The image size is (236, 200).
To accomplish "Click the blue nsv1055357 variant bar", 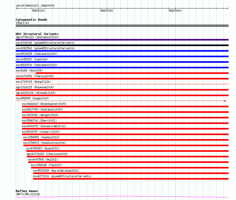I will [122, 62].
